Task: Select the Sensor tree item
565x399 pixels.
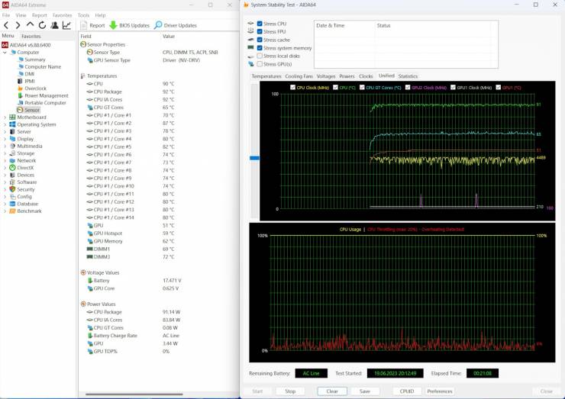Action: click(x=32, y=110)
